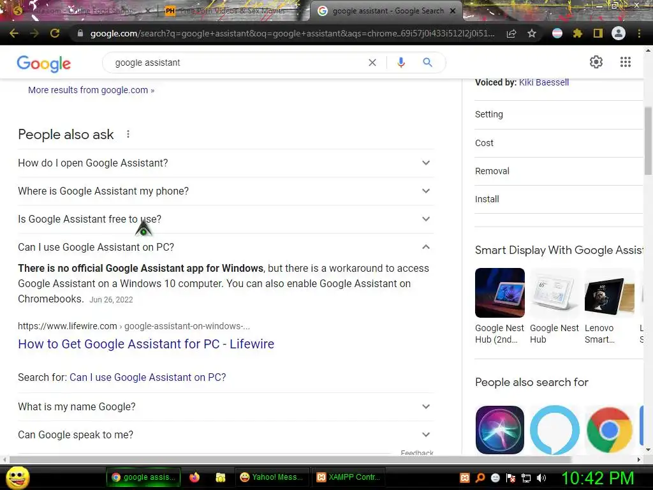The width and height of the screenshot is (653, 490).
Task: Click the browser address bar URL
Action: pos(292,33)
